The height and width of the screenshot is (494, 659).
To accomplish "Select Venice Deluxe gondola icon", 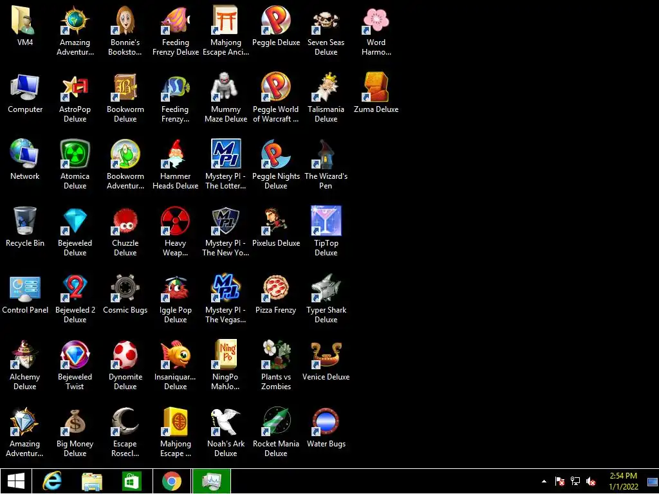I will [326, 354].
